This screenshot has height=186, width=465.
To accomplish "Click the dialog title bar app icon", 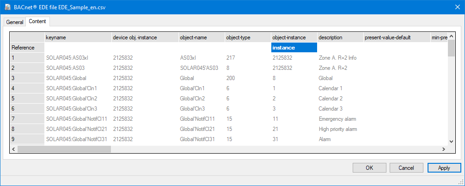I will coord(8,6).
